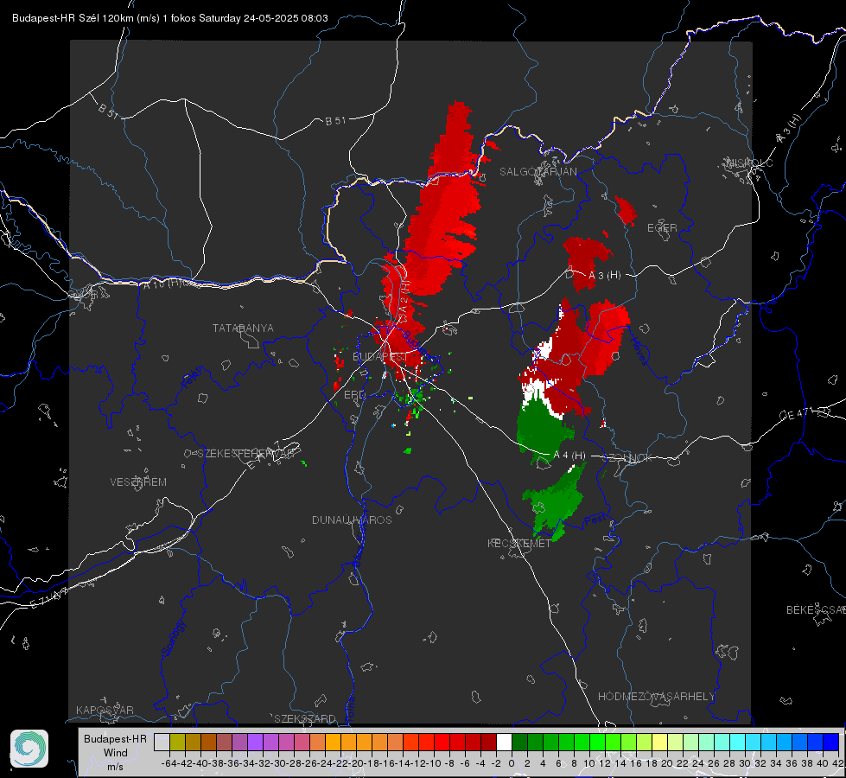This screenshot has width=846, height=778.
Task: Select the deep blue swatch between 40 and 42
Action: point(831,742)
